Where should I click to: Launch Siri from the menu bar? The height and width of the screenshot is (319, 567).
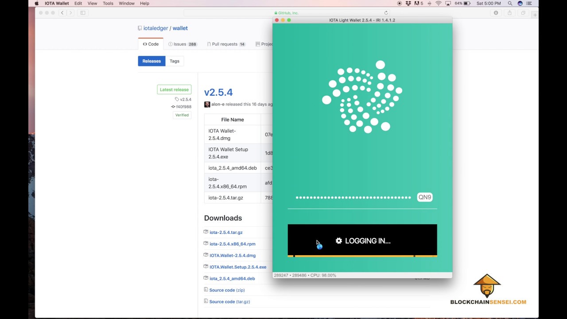pos(520,3)
